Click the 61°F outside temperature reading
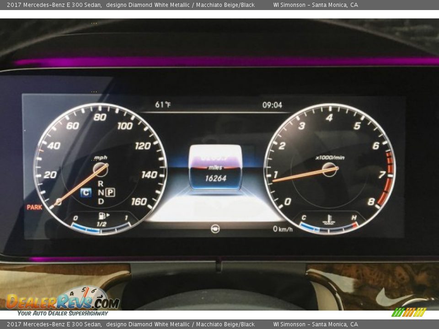Viewport: 439px width, 329px height. (x=163, y=105)
